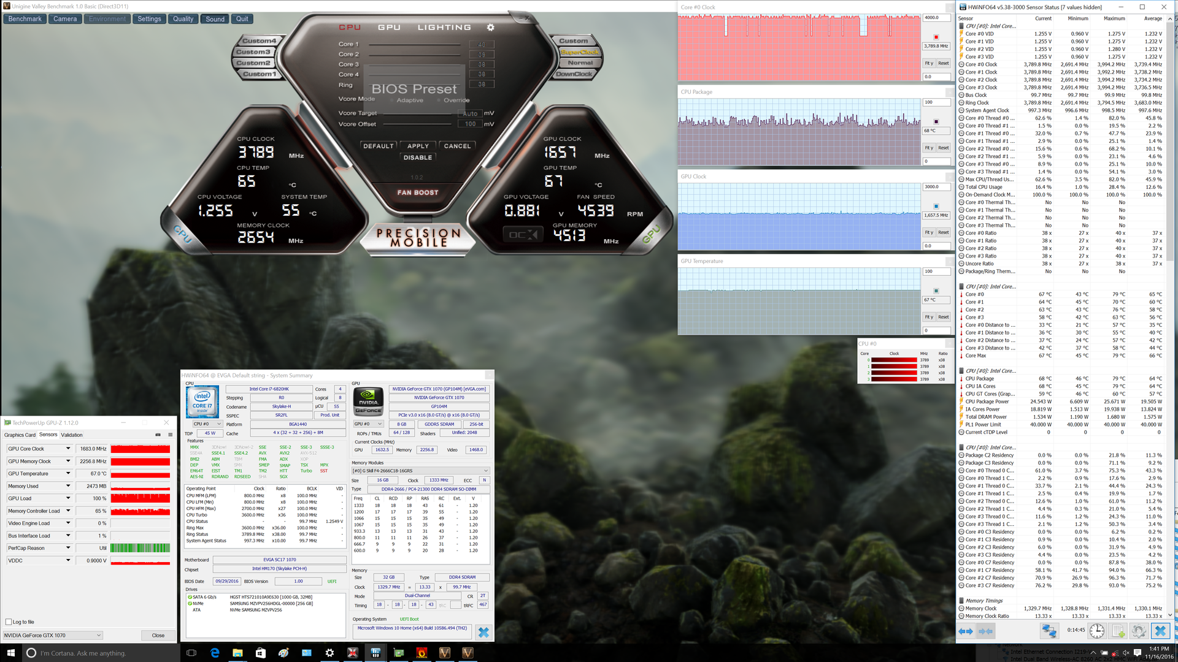
Task: Click DEFAULT in Precision Mobile
Action: [378, 146]
